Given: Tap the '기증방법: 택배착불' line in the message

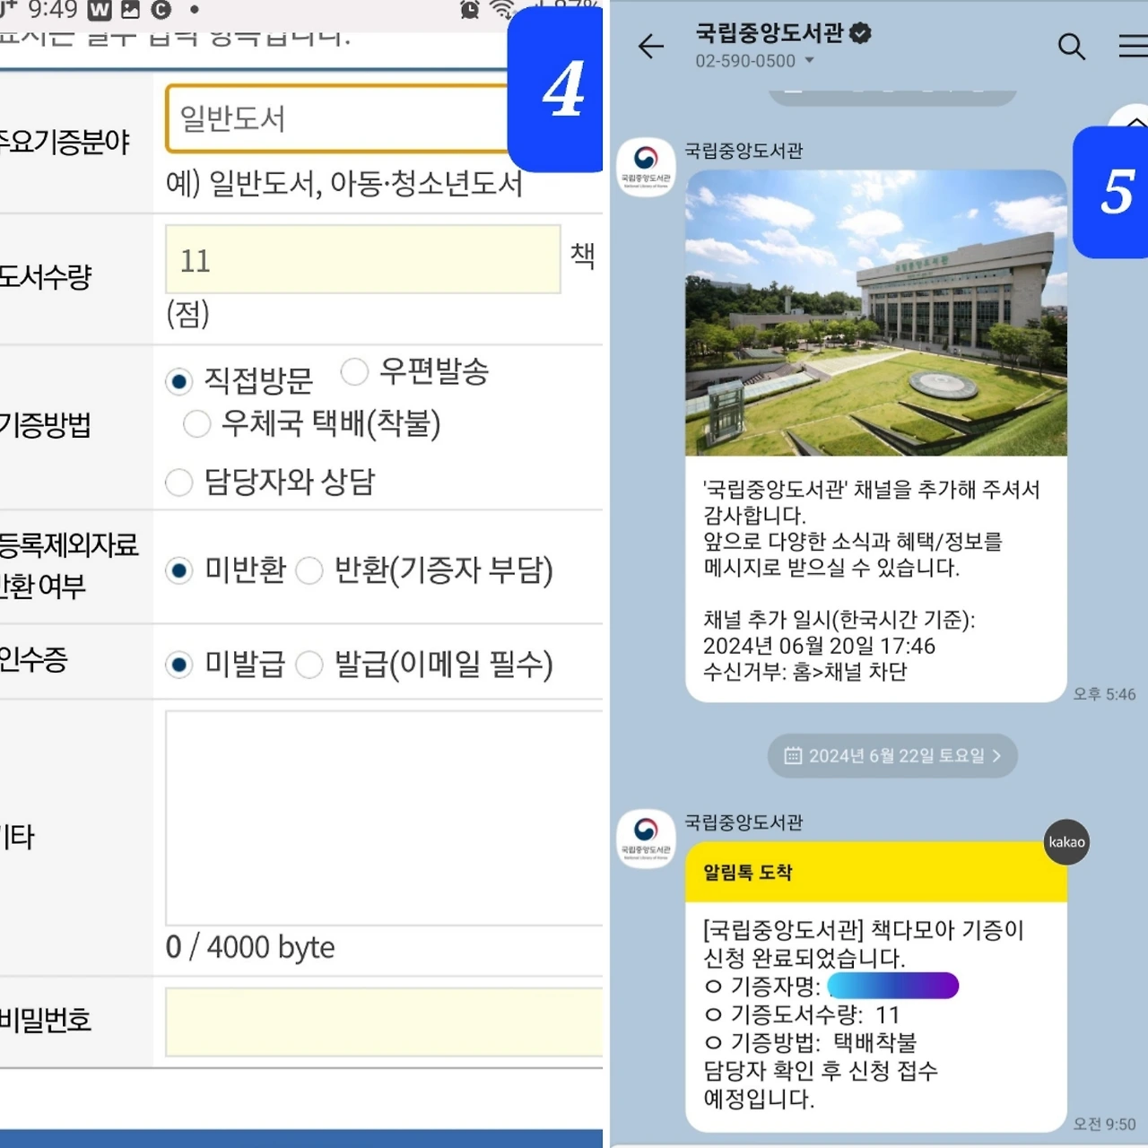Looking at the screenshot, I should [811, 1042].
